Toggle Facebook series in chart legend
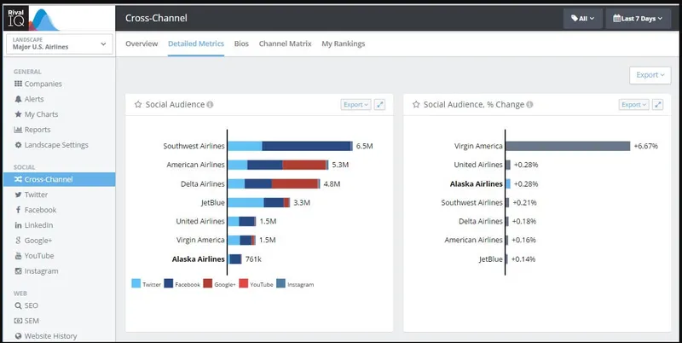This screenshot has width=682, height=343. [x=182, y=284]
